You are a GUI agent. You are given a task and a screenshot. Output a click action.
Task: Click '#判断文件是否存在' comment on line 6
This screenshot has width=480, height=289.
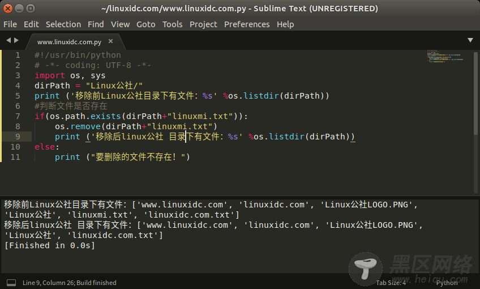(71, 106)
